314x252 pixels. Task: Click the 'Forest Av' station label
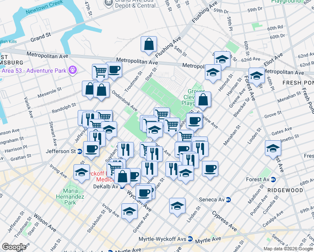click(258, 179)
